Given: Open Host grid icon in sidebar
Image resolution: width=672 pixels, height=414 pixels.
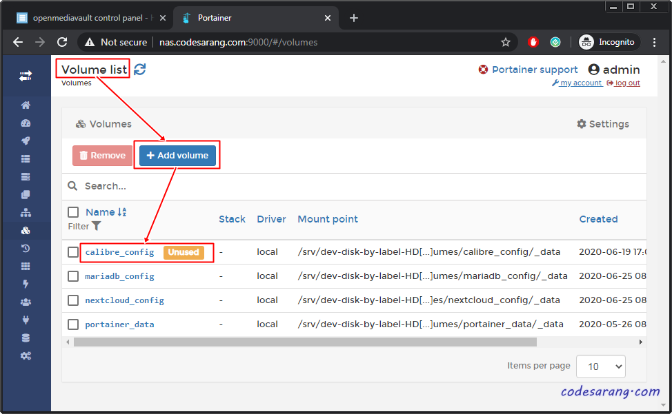Looking at the screenshot, I should point(26,266).
